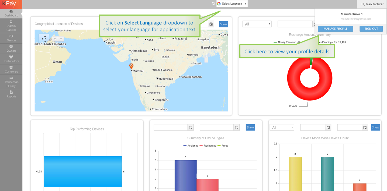Open the Select Language dropdown
The height and width of the screenshot is (191, 387).
pyautogui.click(x=232, y=4)
